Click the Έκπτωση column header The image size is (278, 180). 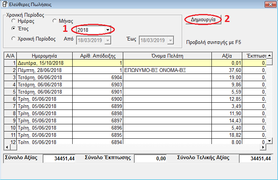coord(254,56)
